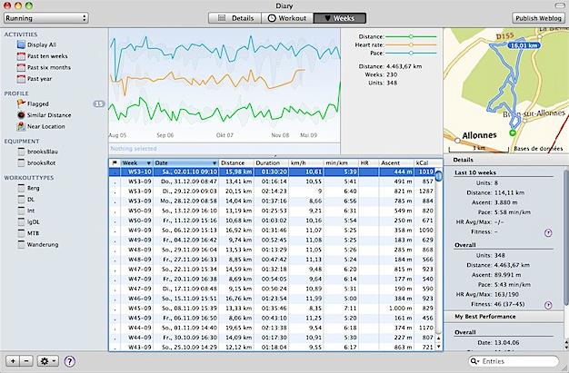
Task: Adjust the Distance graph slider
Action: pyautogui.click(x=411, y=36)
